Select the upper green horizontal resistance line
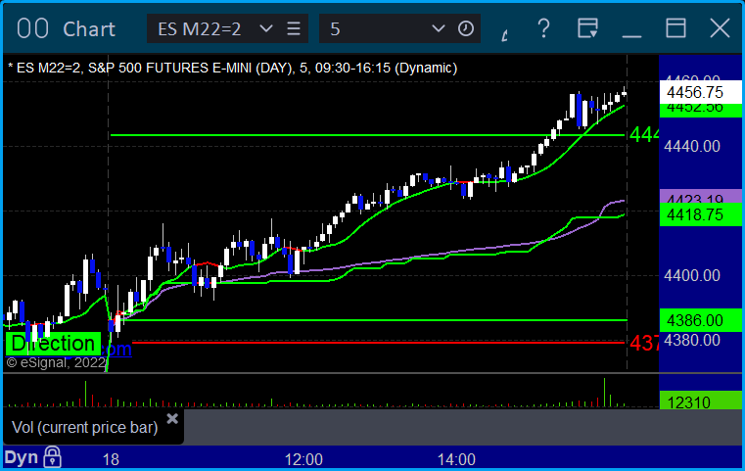745x471 pixels. pos(367,135)
